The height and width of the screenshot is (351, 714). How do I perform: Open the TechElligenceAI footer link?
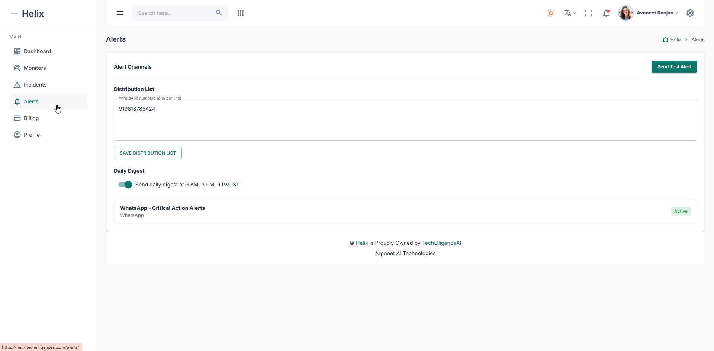441,243
